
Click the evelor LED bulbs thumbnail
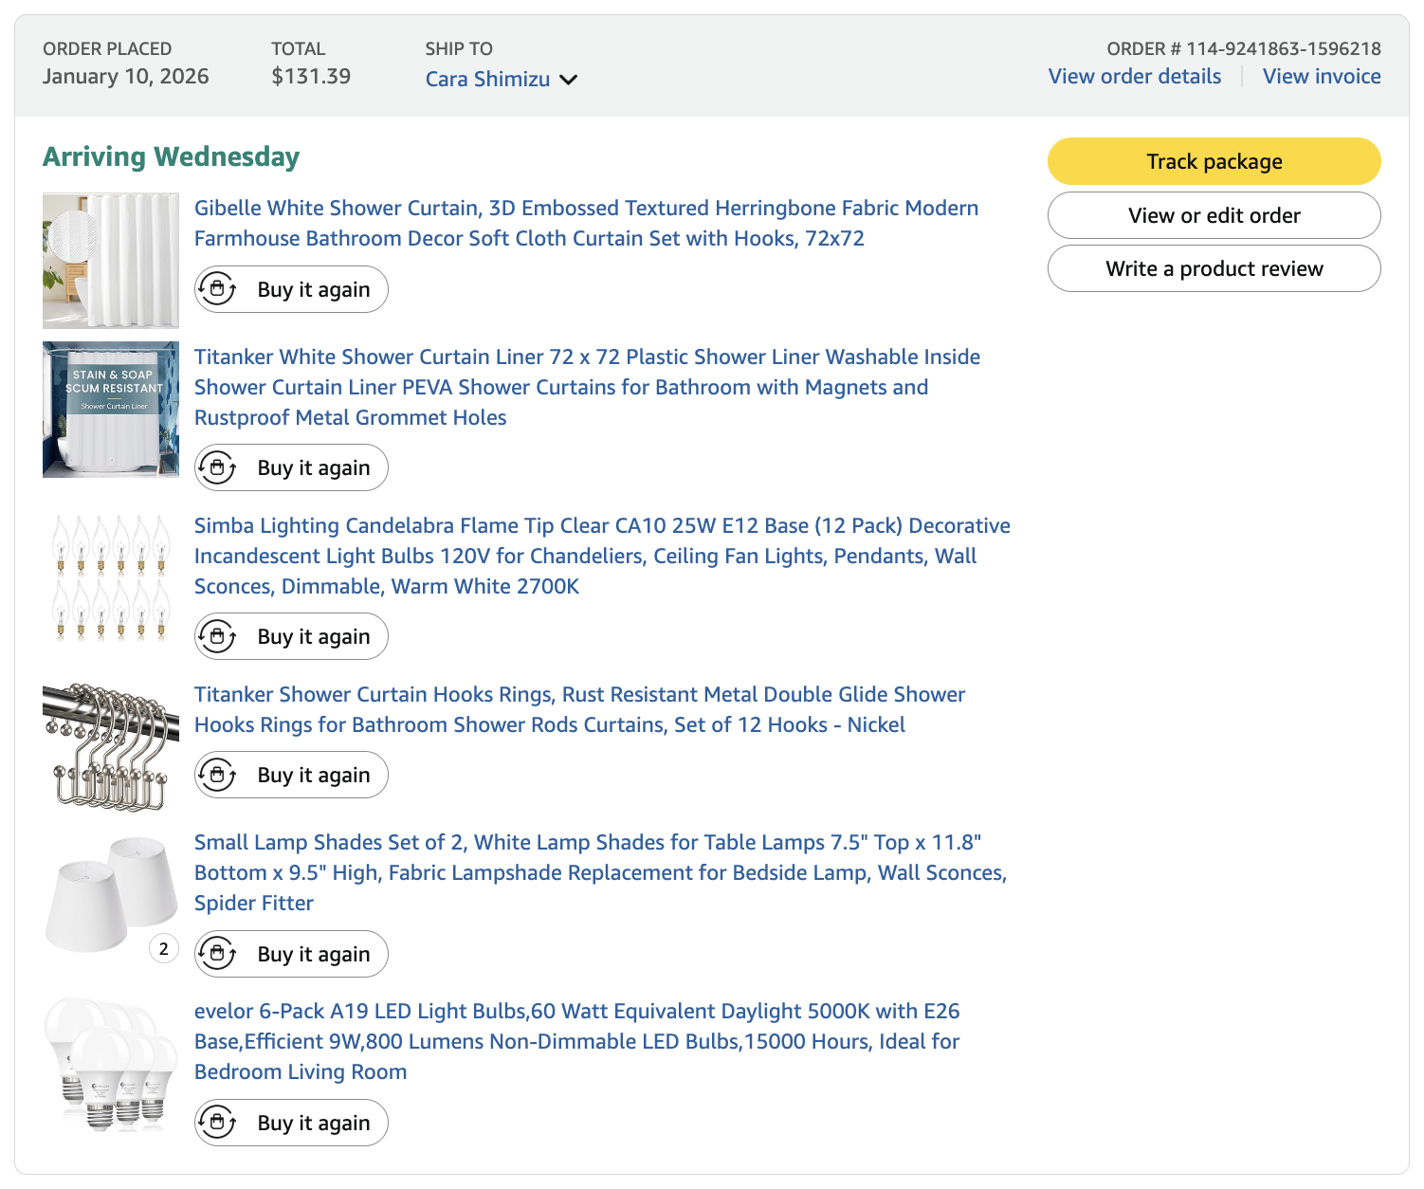pos(111,1064)
